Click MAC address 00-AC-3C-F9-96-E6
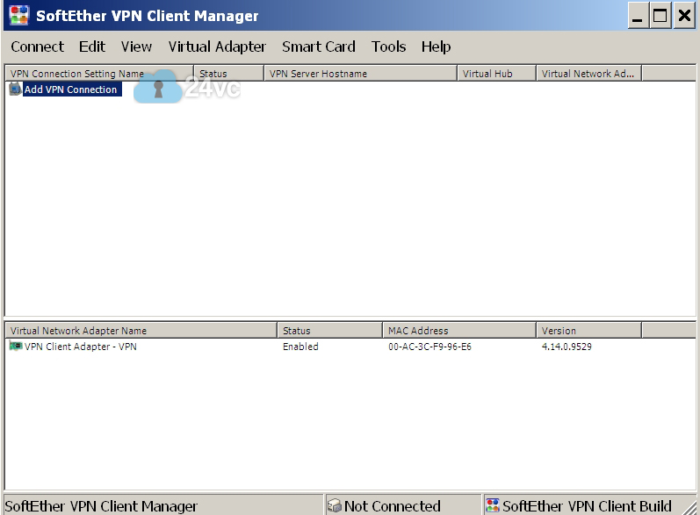This screenshot has width=700, height=515. pos(429,347)
